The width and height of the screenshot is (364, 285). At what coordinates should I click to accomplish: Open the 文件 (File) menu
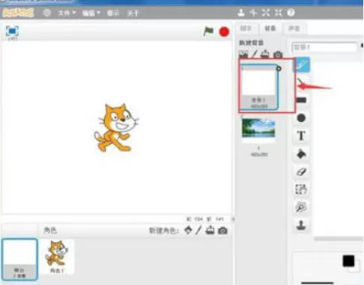tap(67, 13)
